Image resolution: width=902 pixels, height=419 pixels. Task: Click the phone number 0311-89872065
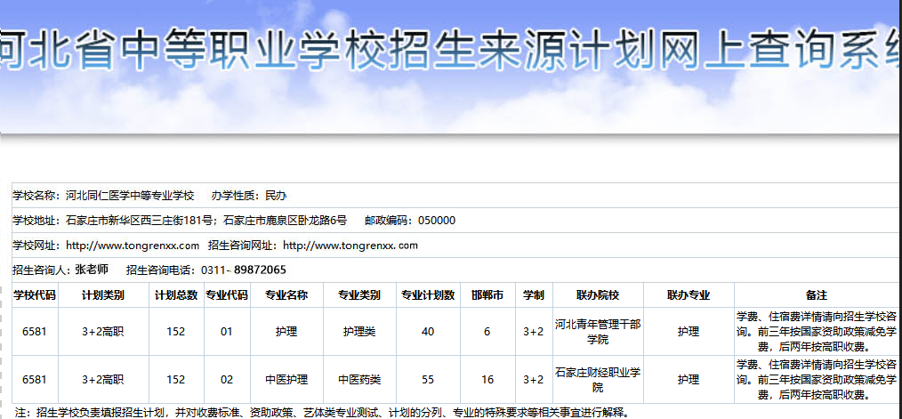244,270
